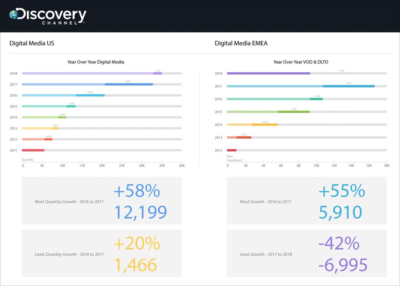The width and height of the screenshot is (400, 286).
Task: Click the Year Over Year VOD & DLTO title
Action: (x=301, y=62)
